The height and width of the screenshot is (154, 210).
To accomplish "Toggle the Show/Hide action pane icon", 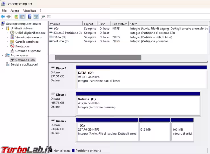I will coord(36,17).
